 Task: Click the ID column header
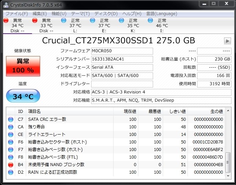pyautogui.click(x=21, y=112)
